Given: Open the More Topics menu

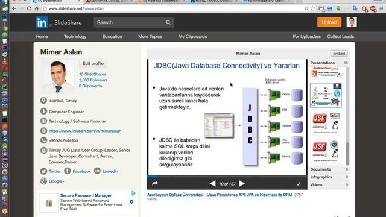Looking at the screenshot, I should [x=150, y=36].
